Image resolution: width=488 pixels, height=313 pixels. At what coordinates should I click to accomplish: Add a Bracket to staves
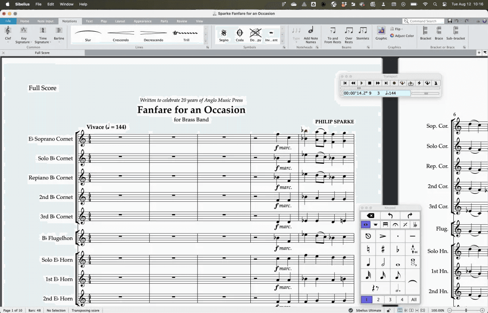click(x=426, y=34)
